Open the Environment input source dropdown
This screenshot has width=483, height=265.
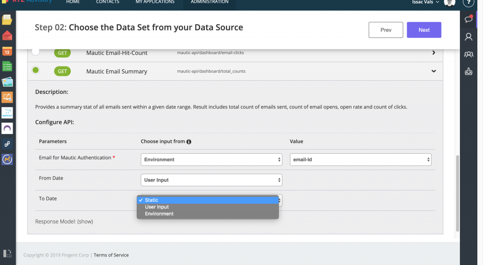[212, 159]
